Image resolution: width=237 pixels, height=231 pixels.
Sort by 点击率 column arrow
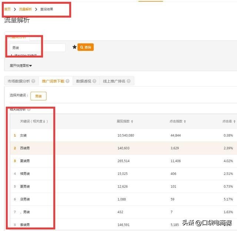(x=234, y=121)
